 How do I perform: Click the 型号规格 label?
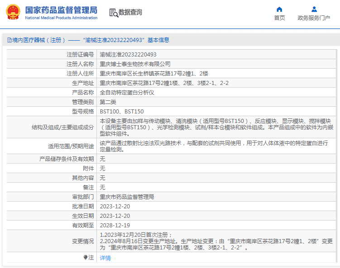pos(83,112)
